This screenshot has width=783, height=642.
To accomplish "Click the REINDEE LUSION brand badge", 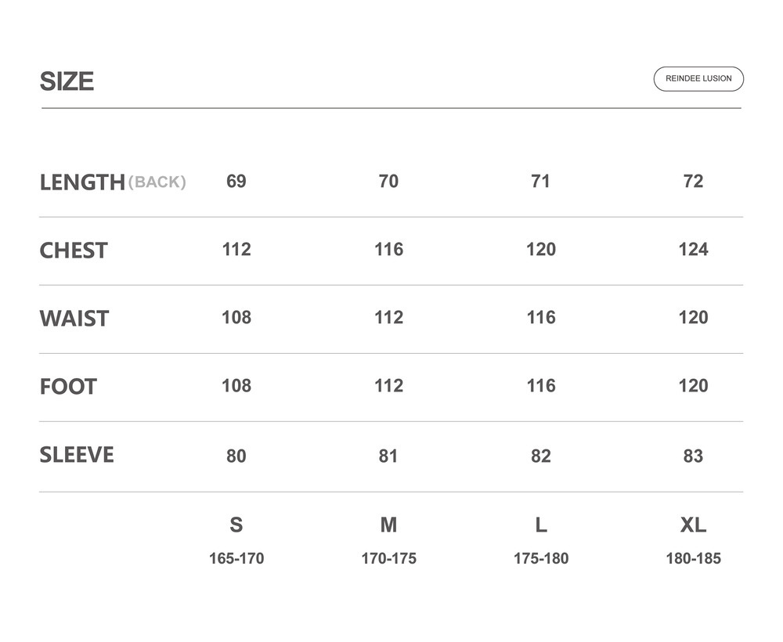I will tap(698, 79).
